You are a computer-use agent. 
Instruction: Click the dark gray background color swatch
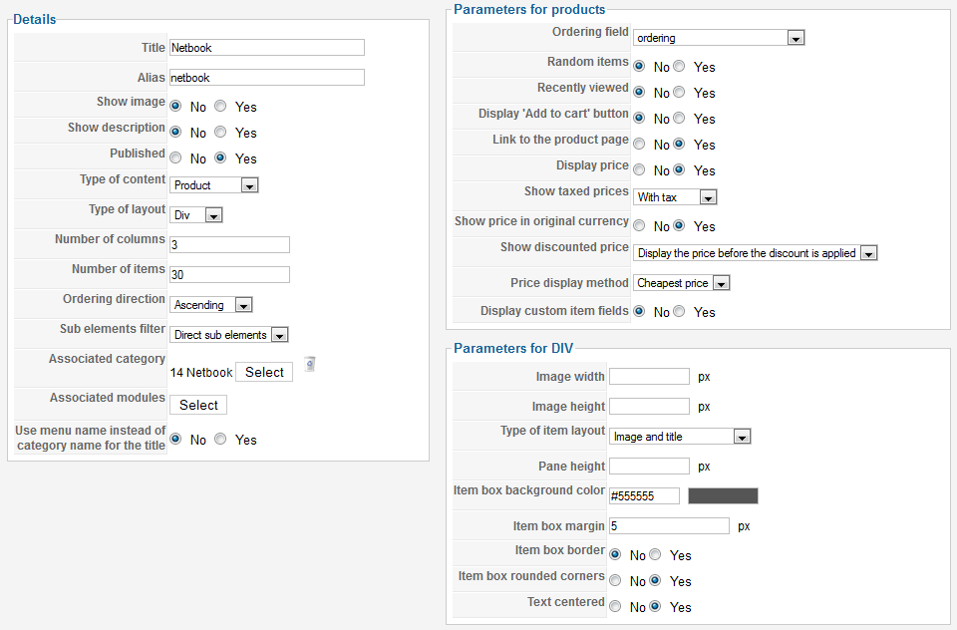coord(723,495)
